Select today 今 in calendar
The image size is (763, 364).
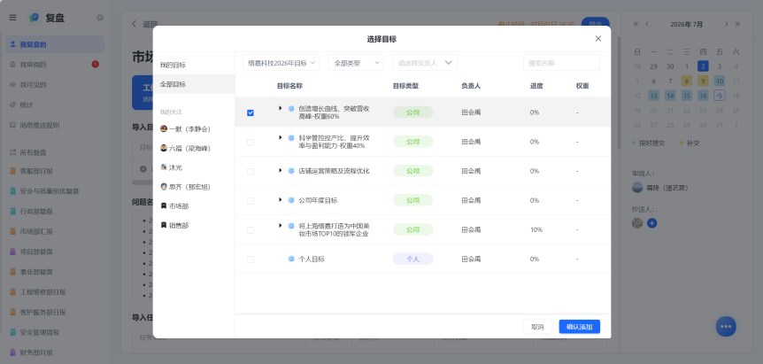[720, 96]
